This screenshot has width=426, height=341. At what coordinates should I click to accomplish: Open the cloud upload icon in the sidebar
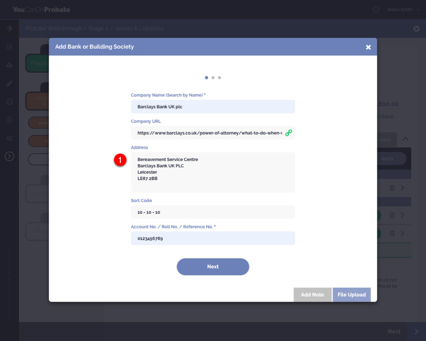(9, 65)
